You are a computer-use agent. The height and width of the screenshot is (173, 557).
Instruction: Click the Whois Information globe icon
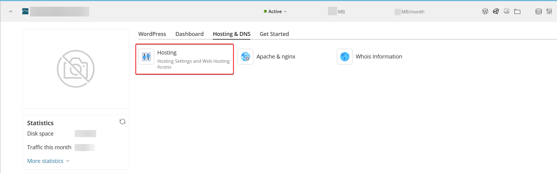345,57
